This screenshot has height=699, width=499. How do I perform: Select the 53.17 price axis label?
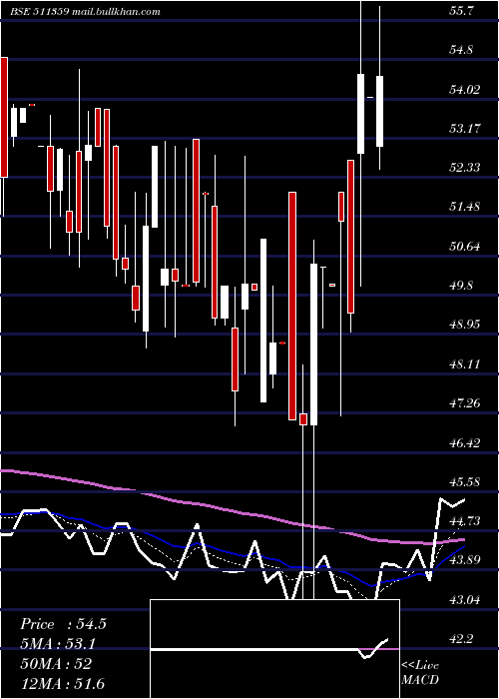tap(465, 129)
